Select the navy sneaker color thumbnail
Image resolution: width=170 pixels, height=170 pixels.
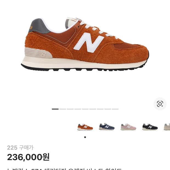click(107, 127)
